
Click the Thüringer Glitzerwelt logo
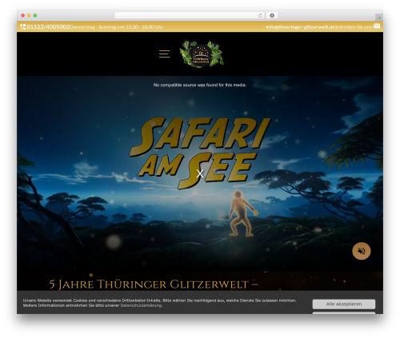[x=202, y=54]
